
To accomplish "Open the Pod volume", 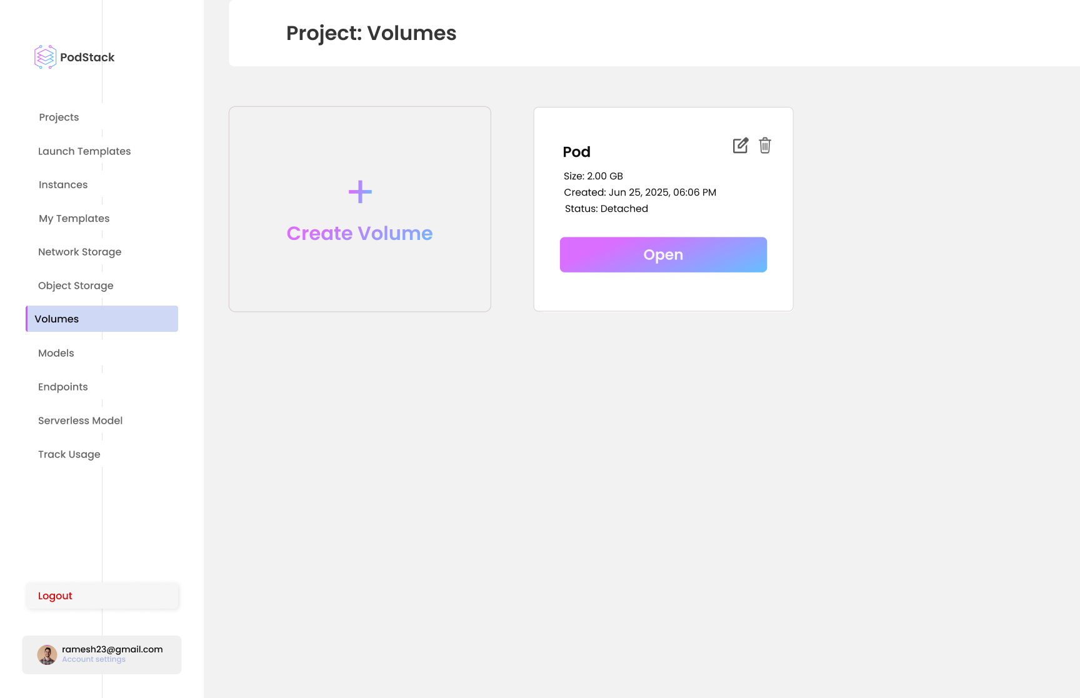I will (663, 254).
